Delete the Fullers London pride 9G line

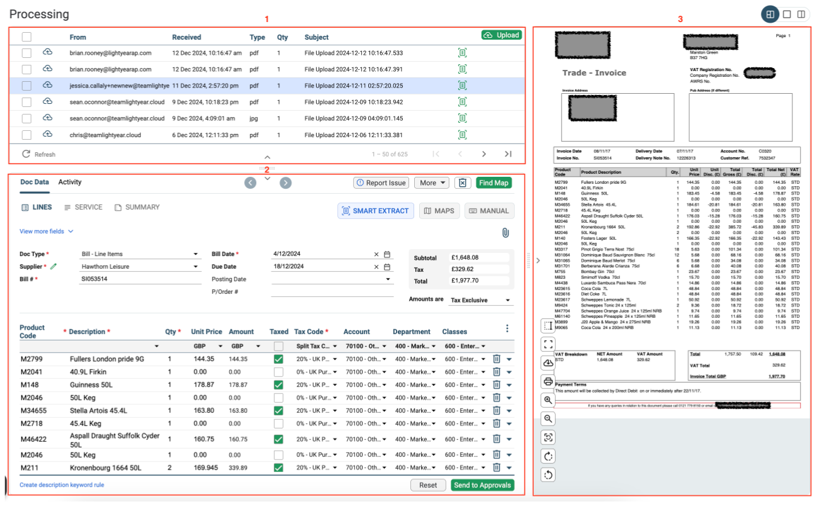(x=496, y=359)
